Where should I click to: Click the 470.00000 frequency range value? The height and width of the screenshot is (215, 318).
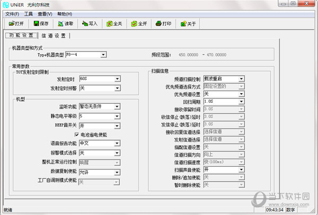click(x=216, y=55)
